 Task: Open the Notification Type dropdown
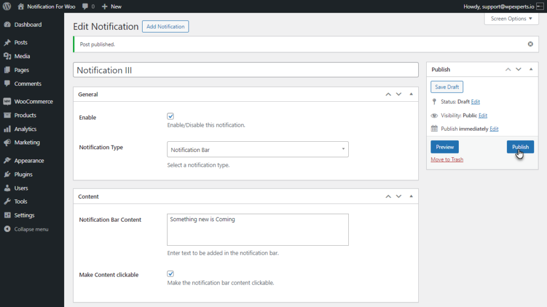[x=257, y=149]
